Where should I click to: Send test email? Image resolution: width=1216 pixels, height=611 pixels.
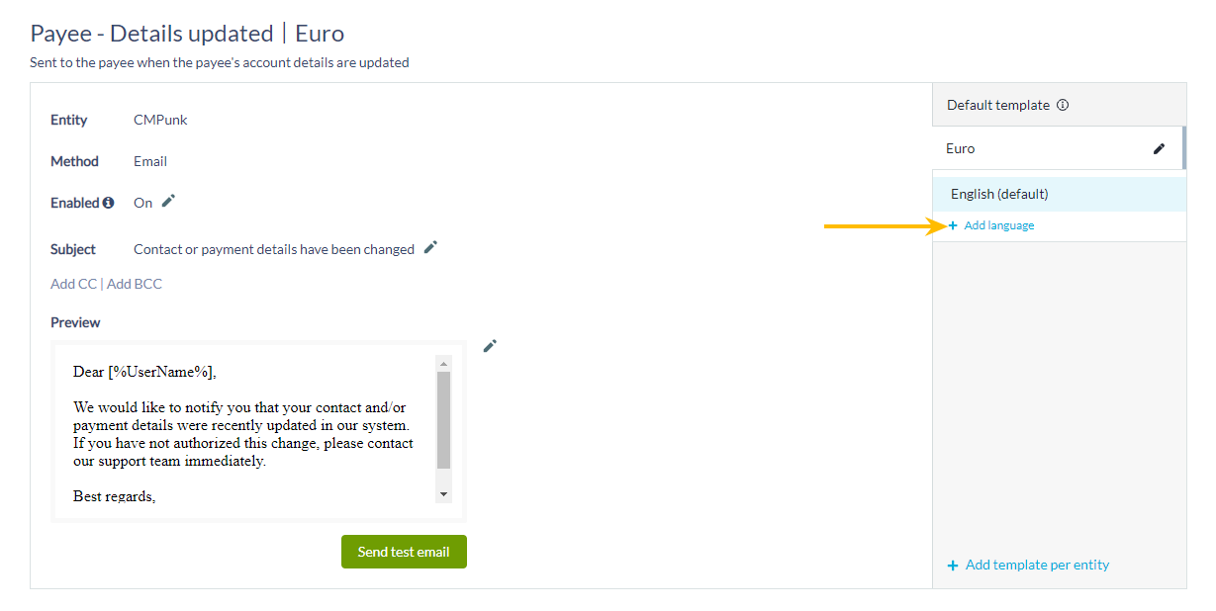click(x=404, y=552)
